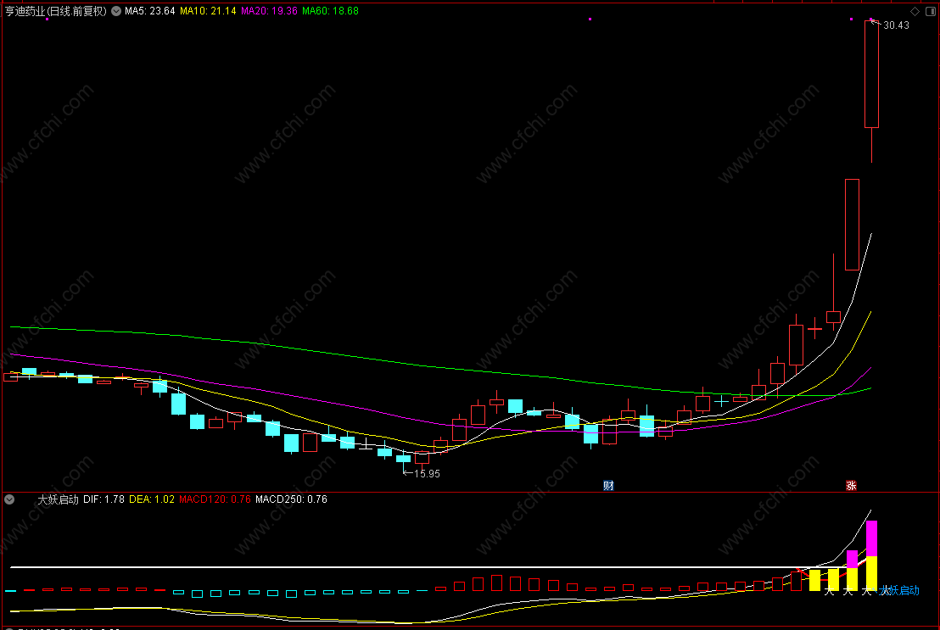Screen dimensions: 940x630
Task: Click the tall candlestick peaking at 30.43
Action: [x=871, y=75]
